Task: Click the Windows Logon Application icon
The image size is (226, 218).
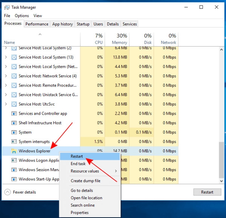Action: [x=14, y=160]
